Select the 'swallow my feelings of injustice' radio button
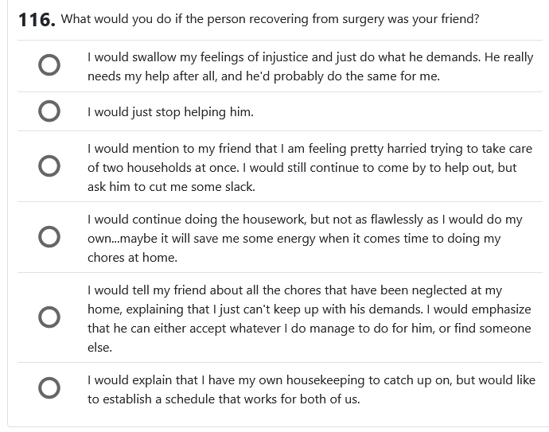Screen dimensions: 549x432 coord(49,66)
